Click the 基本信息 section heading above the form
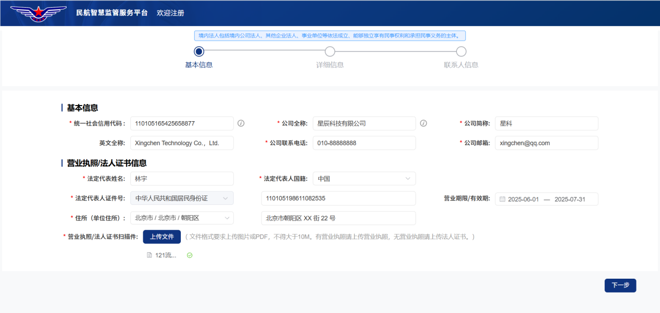Screen dimensions: 660x313 click(82, 108)
